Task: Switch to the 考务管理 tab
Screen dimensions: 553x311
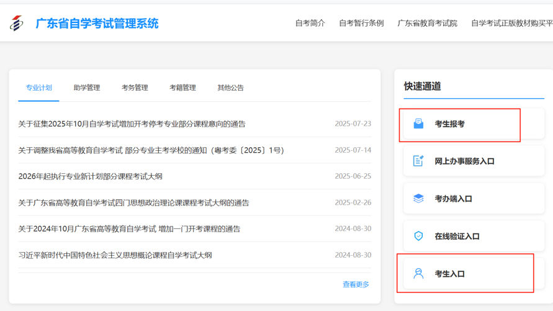Action: (x=135, y=88)
